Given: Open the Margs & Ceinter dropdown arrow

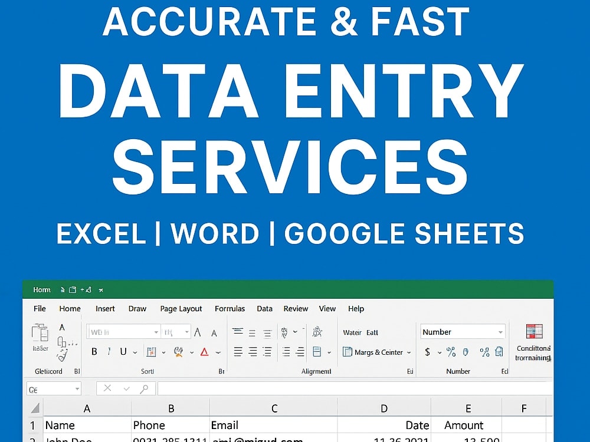Looking at the screenshot, I should [409, 352].
